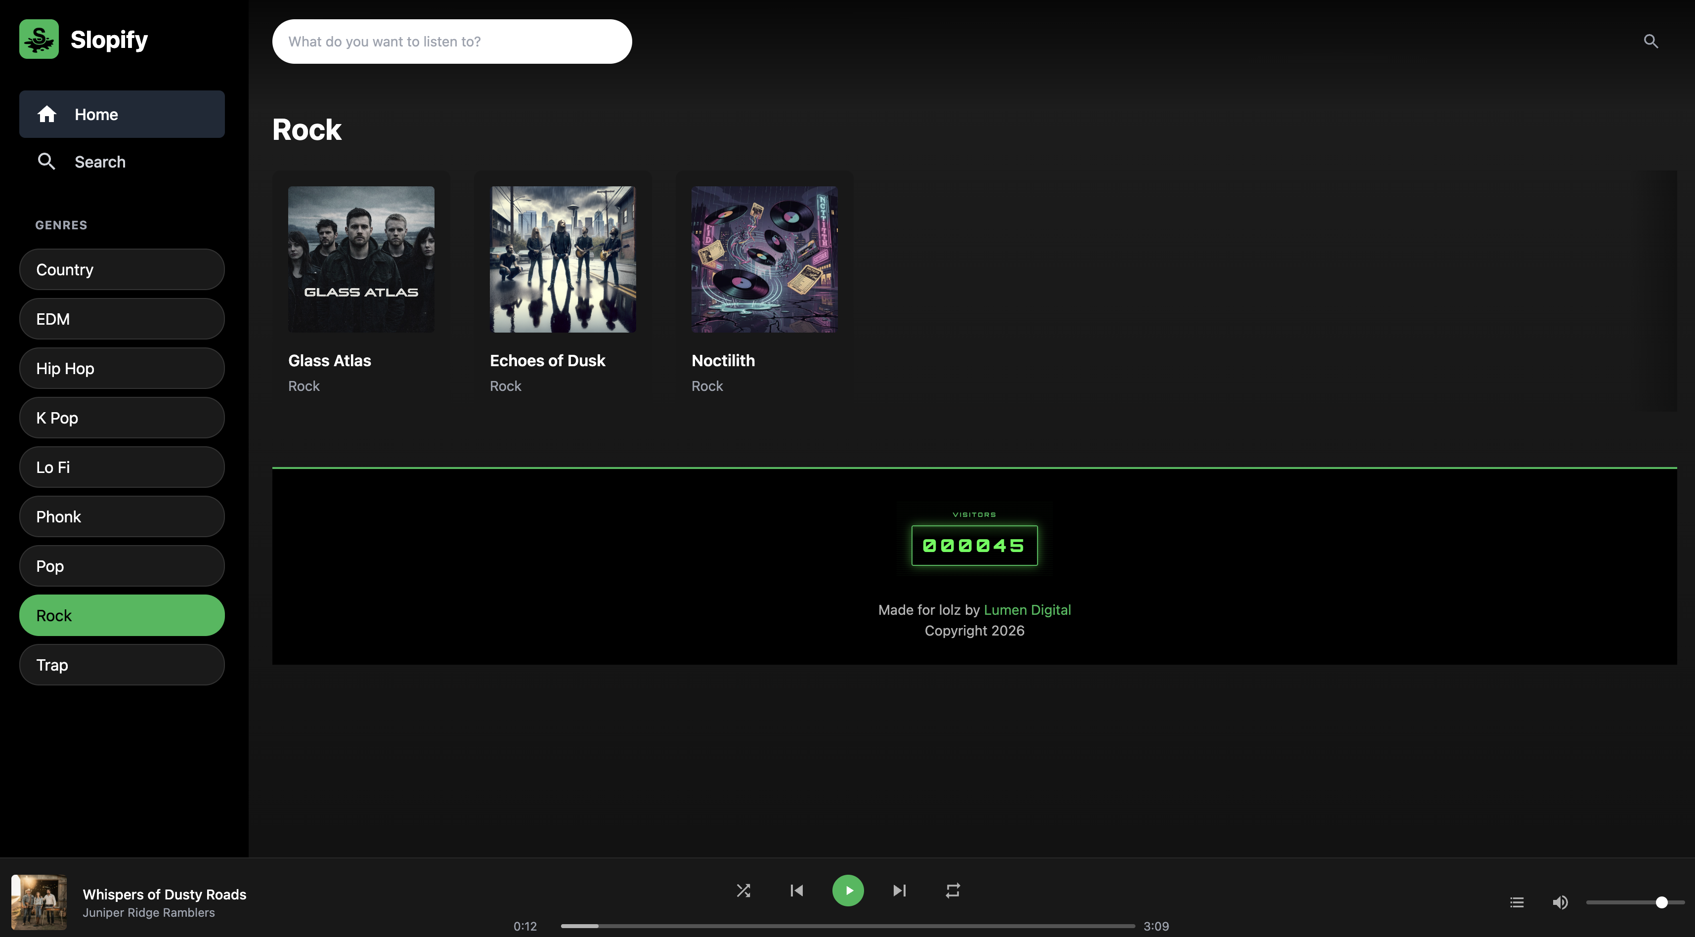
Task: Open Home in the sidebar
Action: [122, 114]
